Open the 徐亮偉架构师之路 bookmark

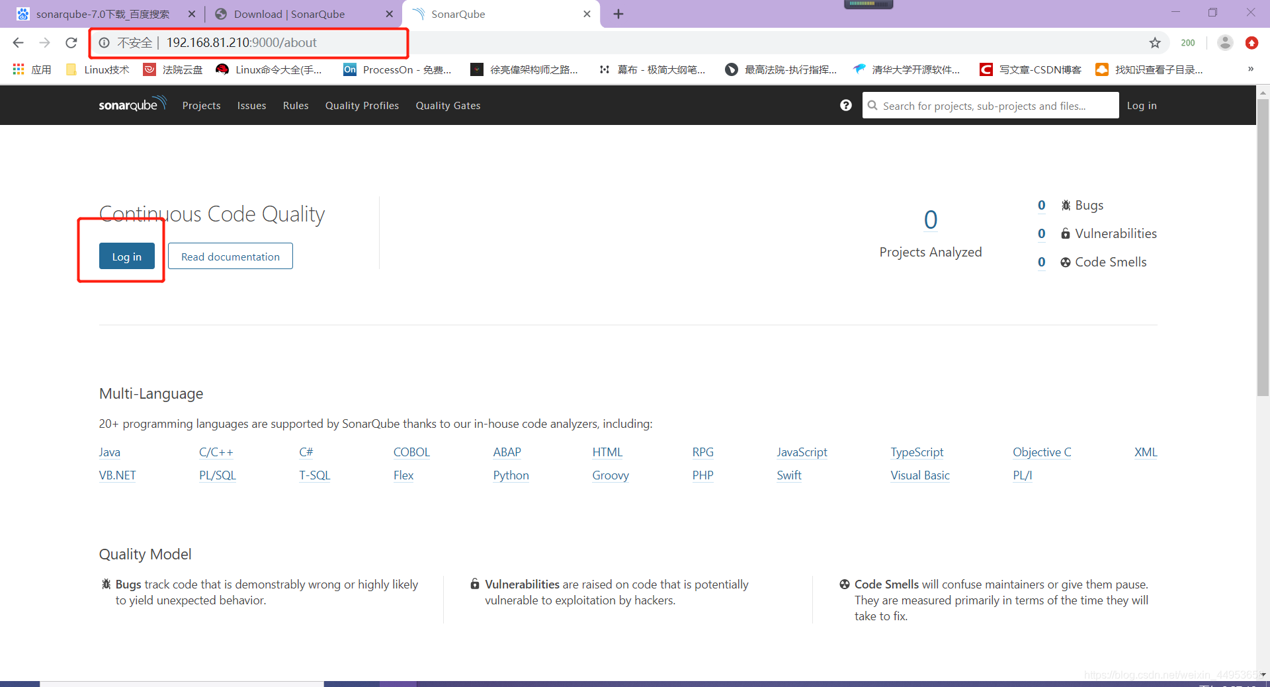coord(525,69)
